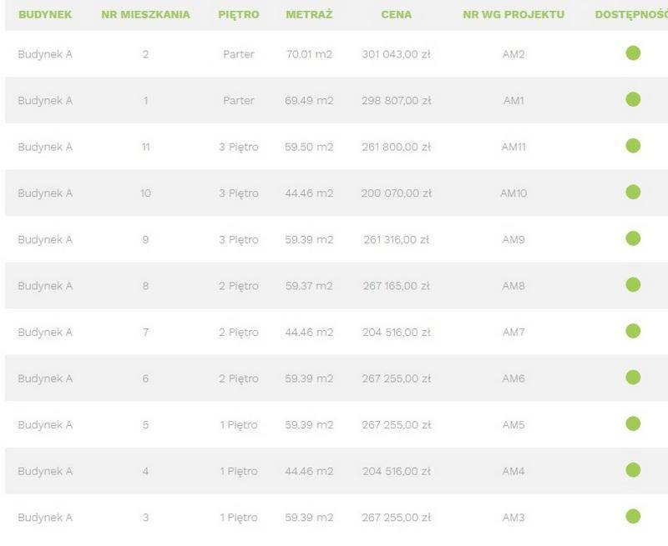Viewport: 668px width, 546px height.
Task: Sort table by CENA column header
Action: [396, 14]
